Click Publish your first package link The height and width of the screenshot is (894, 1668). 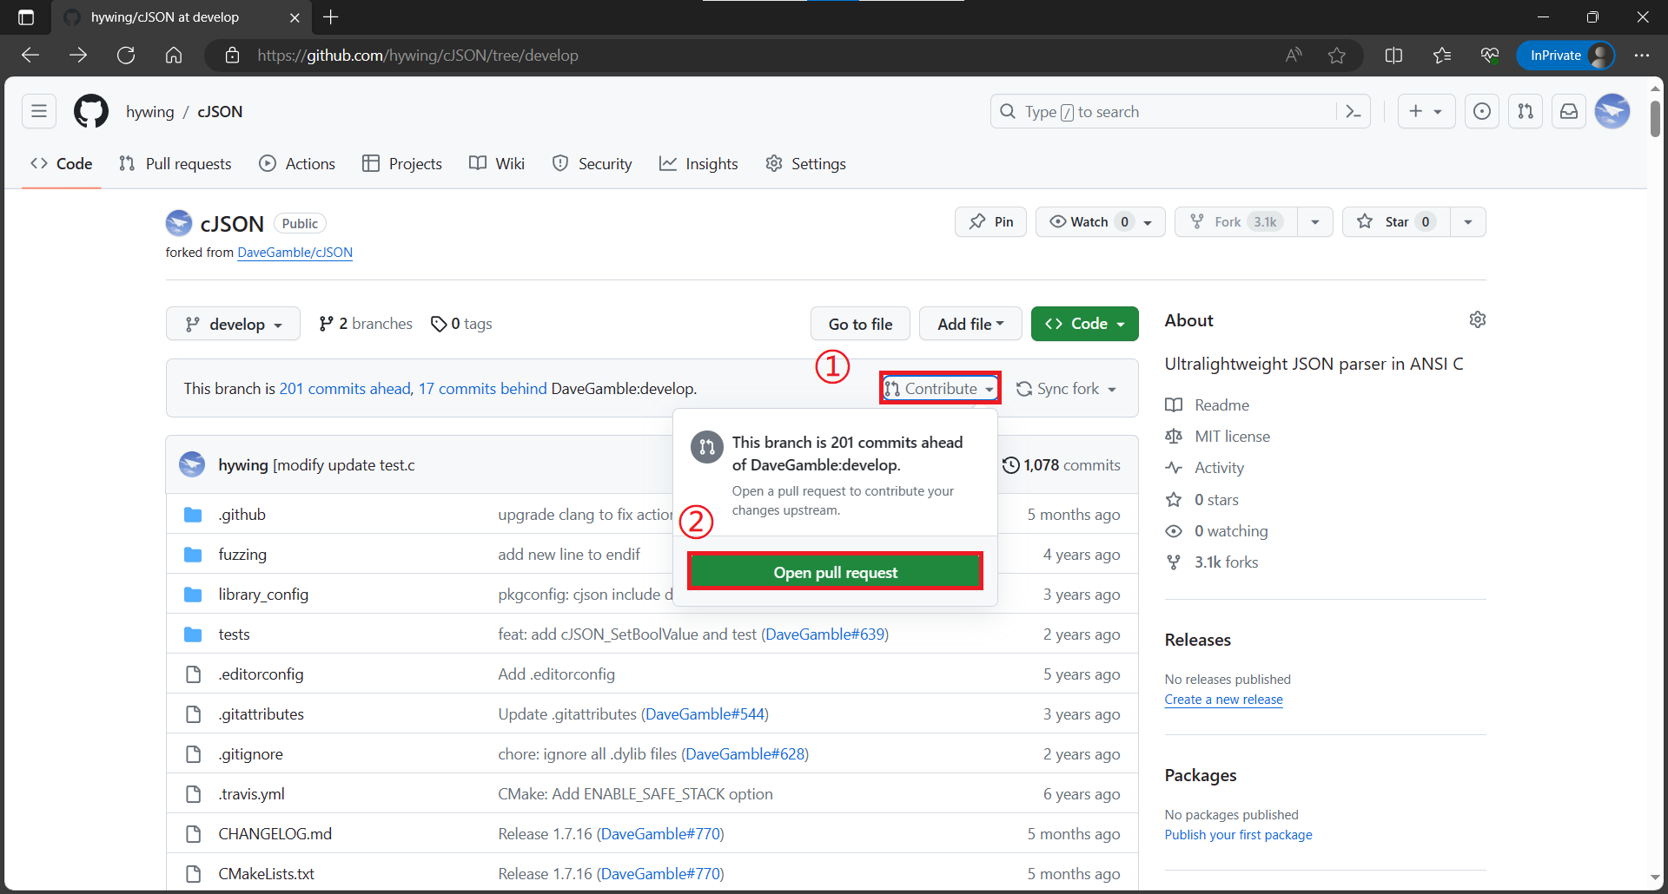pos(1238,834)
